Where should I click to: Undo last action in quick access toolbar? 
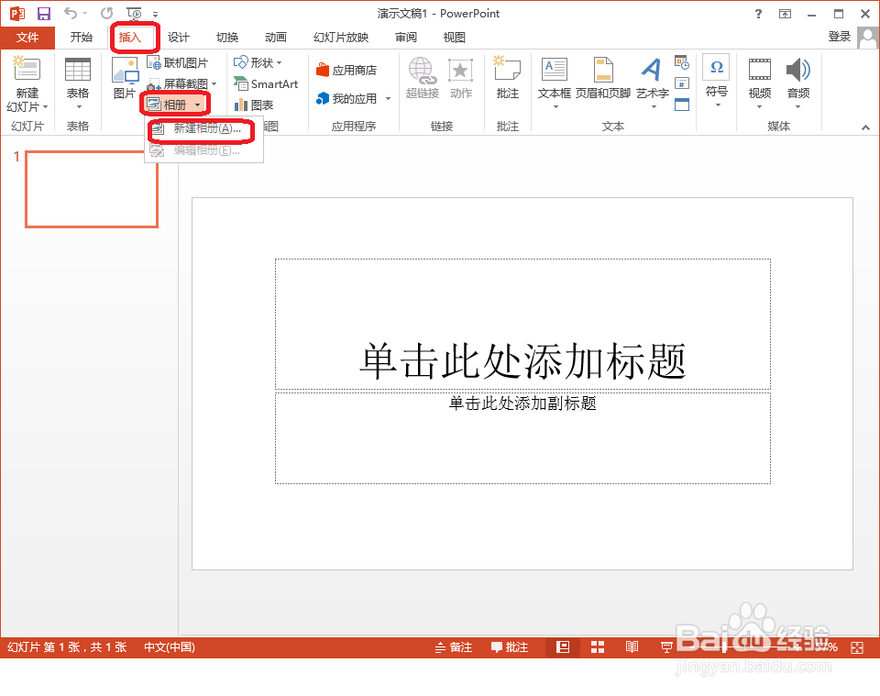pos(71,13)
